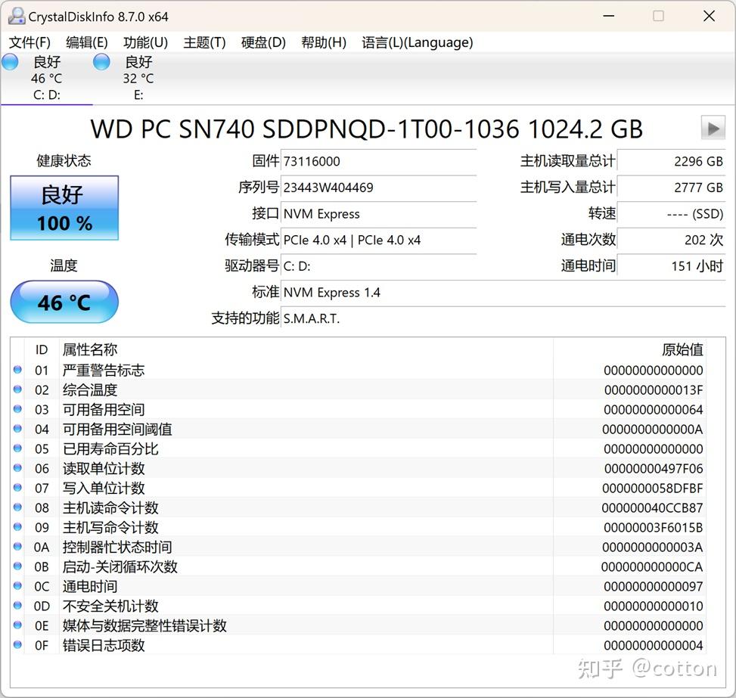Click the interface field NVM Express

tap(379, 213)
